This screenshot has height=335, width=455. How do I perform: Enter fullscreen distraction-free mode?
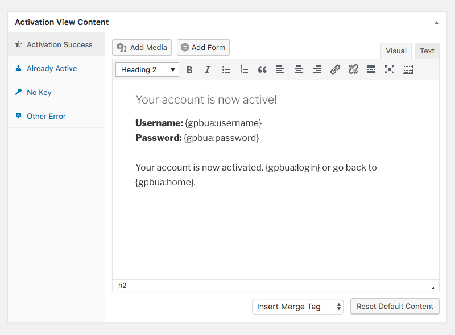coord(390,69)
